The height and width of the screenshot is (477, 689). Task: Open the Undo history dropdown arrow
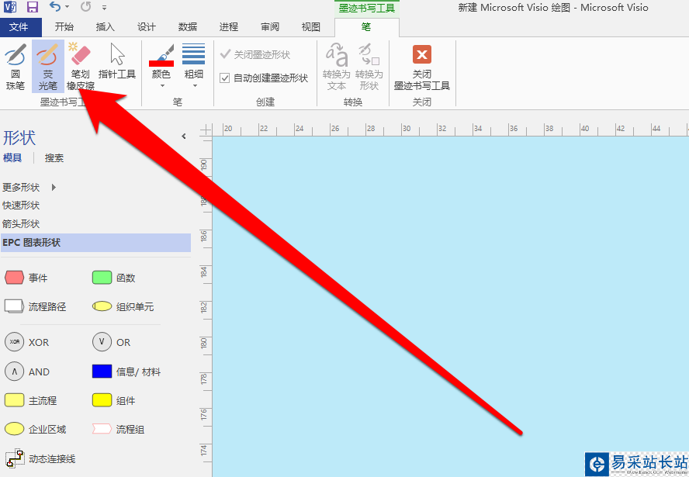coord(68,7)
